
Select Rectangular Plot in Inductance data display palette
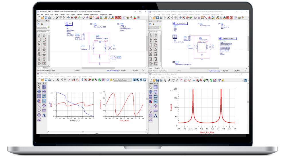[156, 87]
